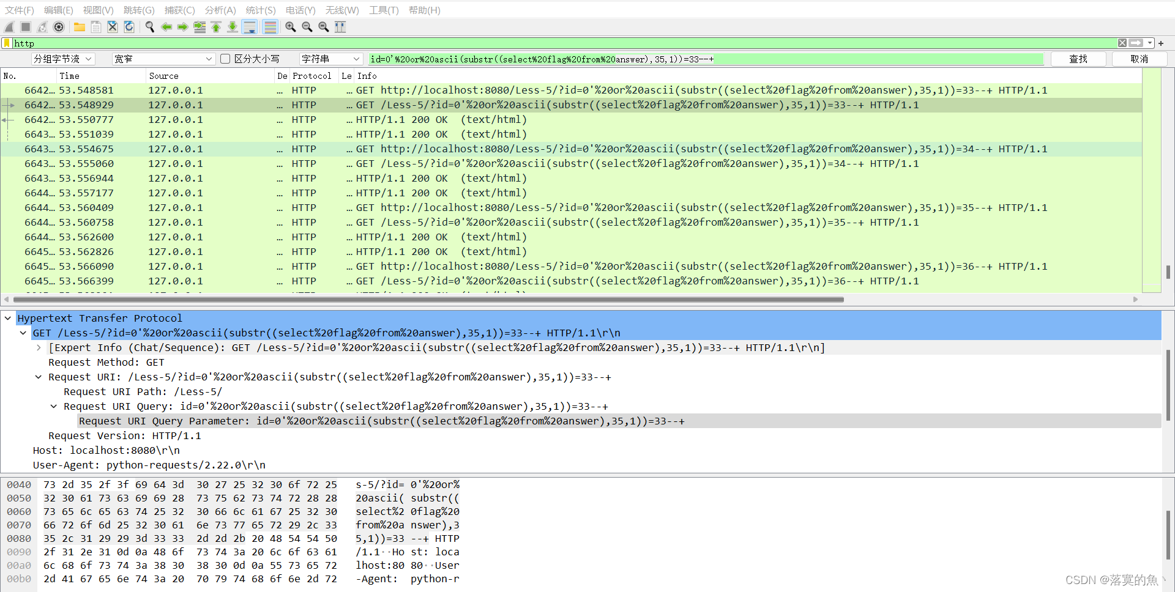
Task: Go to previous packet green left arrow
Action: [166, 27]
